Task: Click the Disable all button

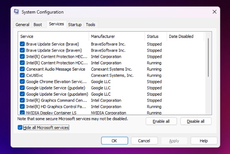Action: 196,121
